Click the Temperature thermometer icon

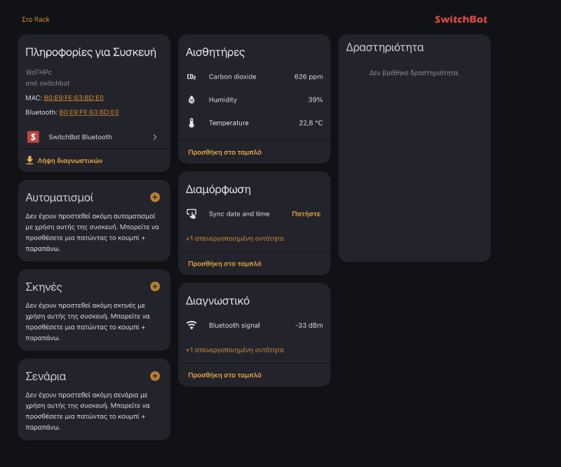192,121
